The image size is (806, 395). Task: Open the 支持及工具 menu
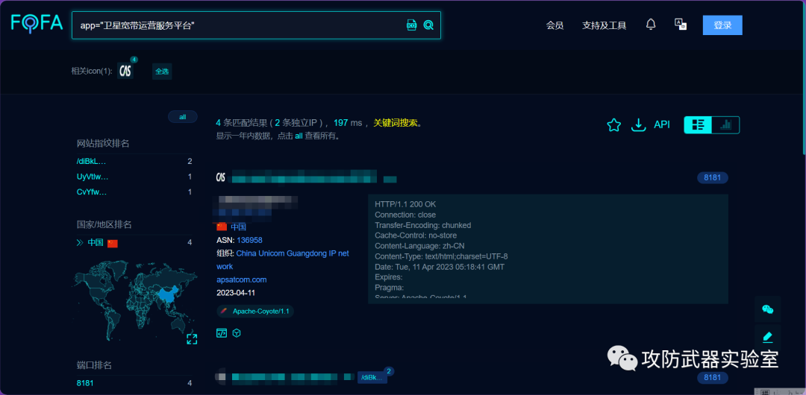[604, 25]
